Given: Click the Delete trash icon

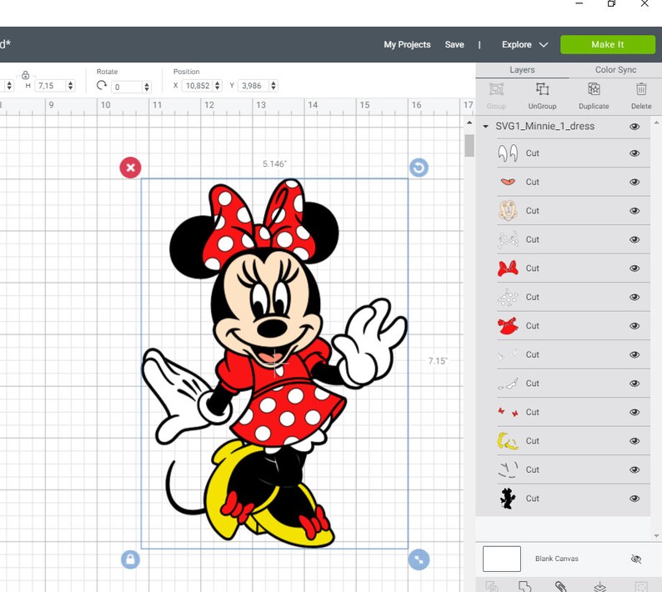Looking at the screenshot, I should (641, 89).
